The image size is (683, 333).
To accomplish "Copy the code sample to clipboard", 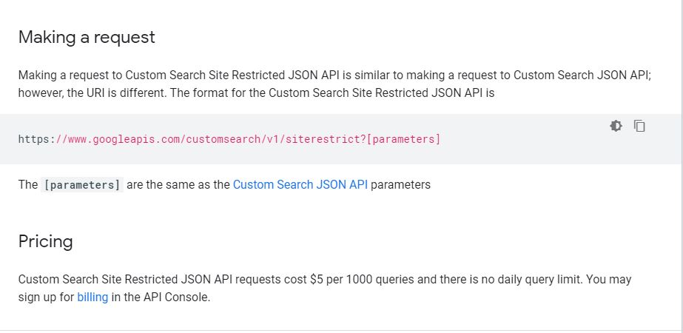I will pyautogui.click(x=639, y=126).
